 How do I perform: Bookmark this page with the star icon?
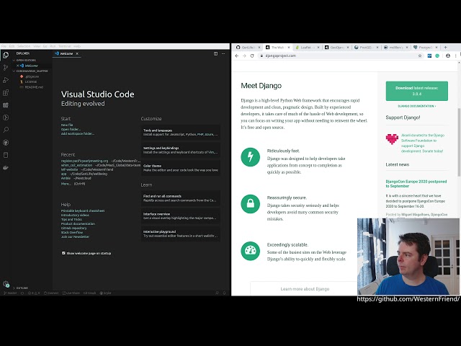420,56
